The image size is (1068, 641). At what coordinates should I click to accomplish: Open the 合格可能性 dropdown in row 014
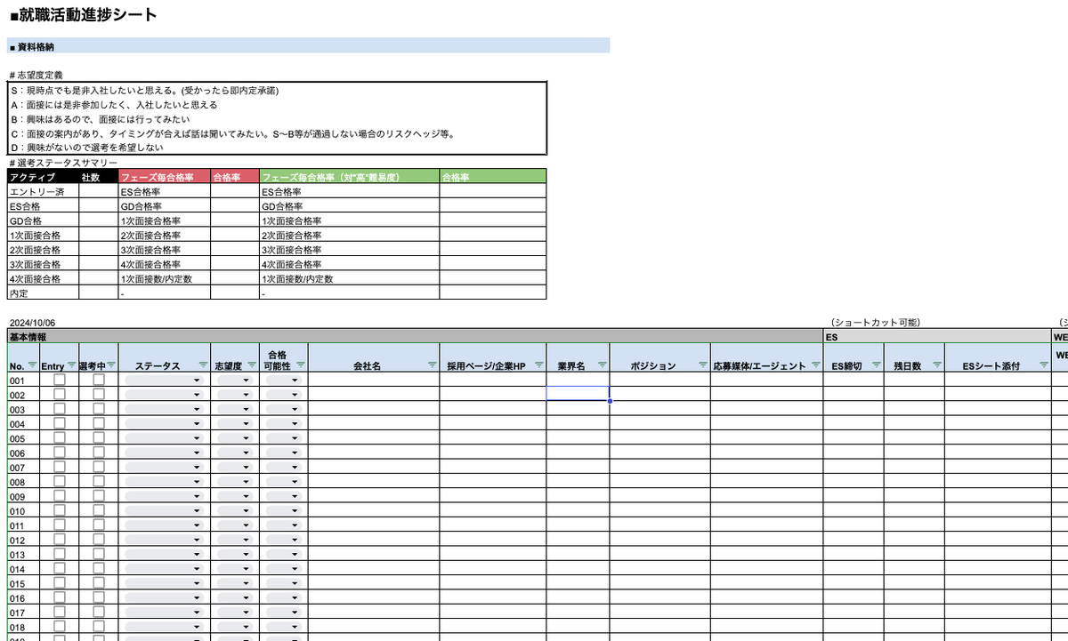pos(284,568)
